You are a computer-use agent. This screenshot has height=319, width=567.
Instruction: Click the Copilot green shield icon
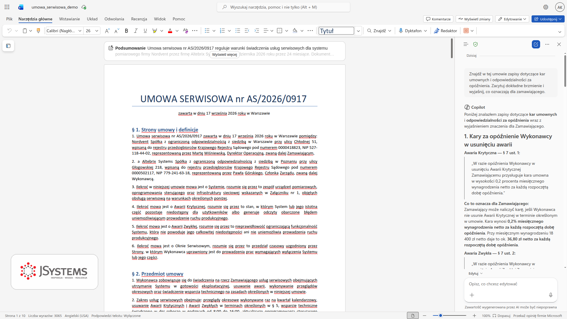click(x=475, y=44)
